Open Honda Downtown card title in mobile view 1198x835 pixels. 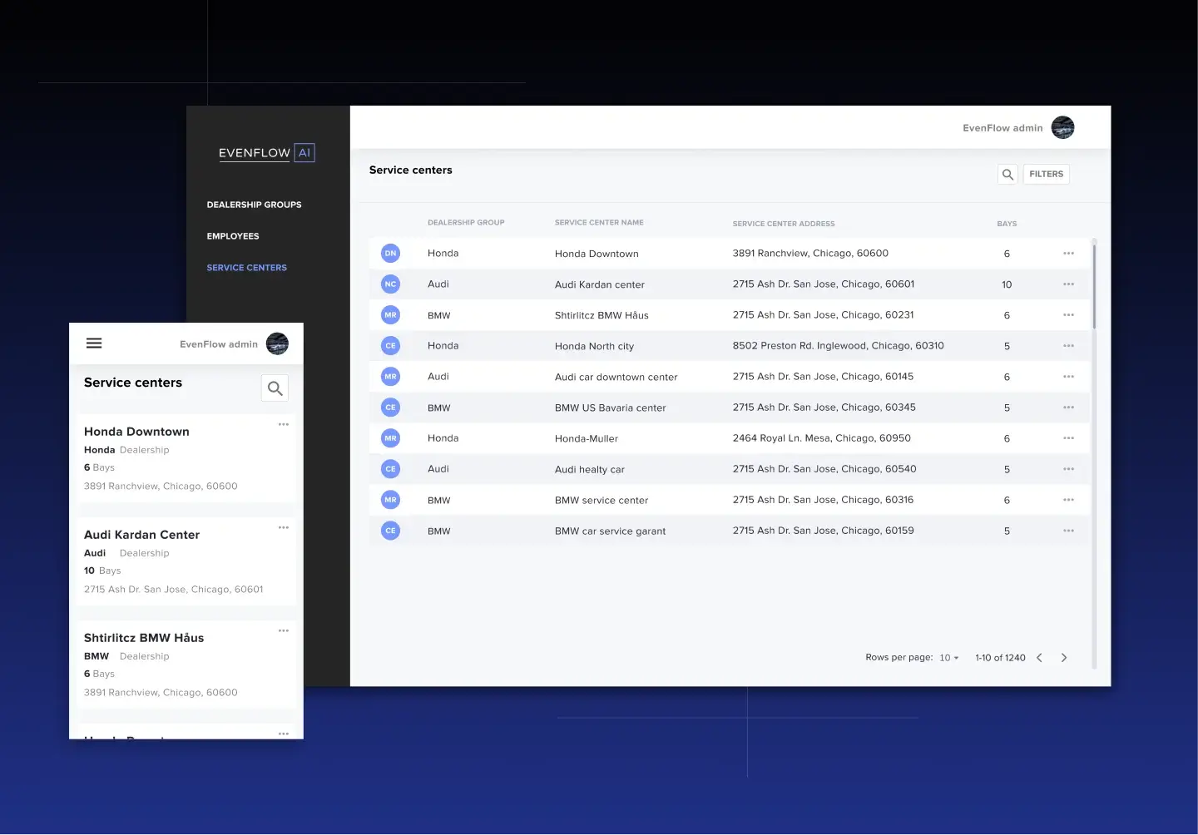click(x=136, y=432)
